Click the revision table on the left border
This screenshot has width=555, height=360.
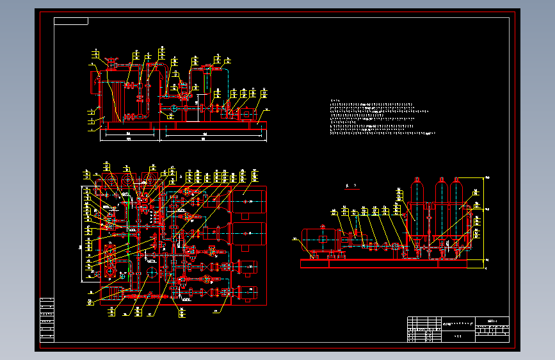pyautogui.click(x=47, y=320)
